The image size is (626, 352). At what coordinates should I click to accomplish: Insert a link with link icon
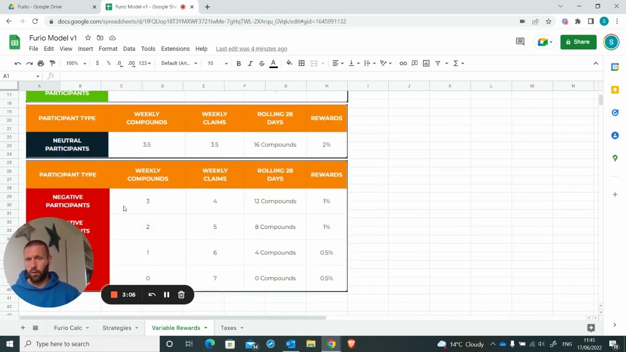tap(403, 63)
